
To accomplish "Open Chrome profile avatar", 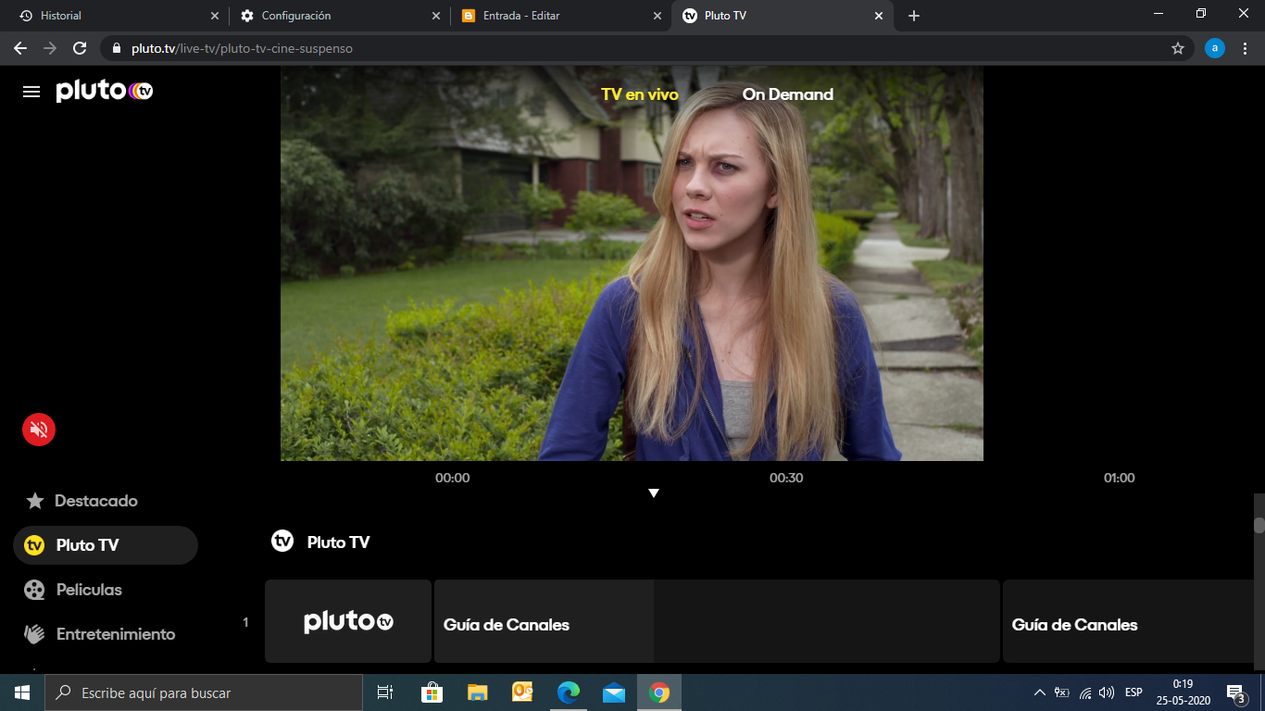I will (1215, 48).
